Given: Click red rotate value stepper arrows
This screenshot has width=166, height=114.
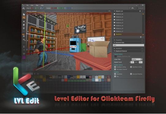Looking at the screenshot, I should [58, 8].
